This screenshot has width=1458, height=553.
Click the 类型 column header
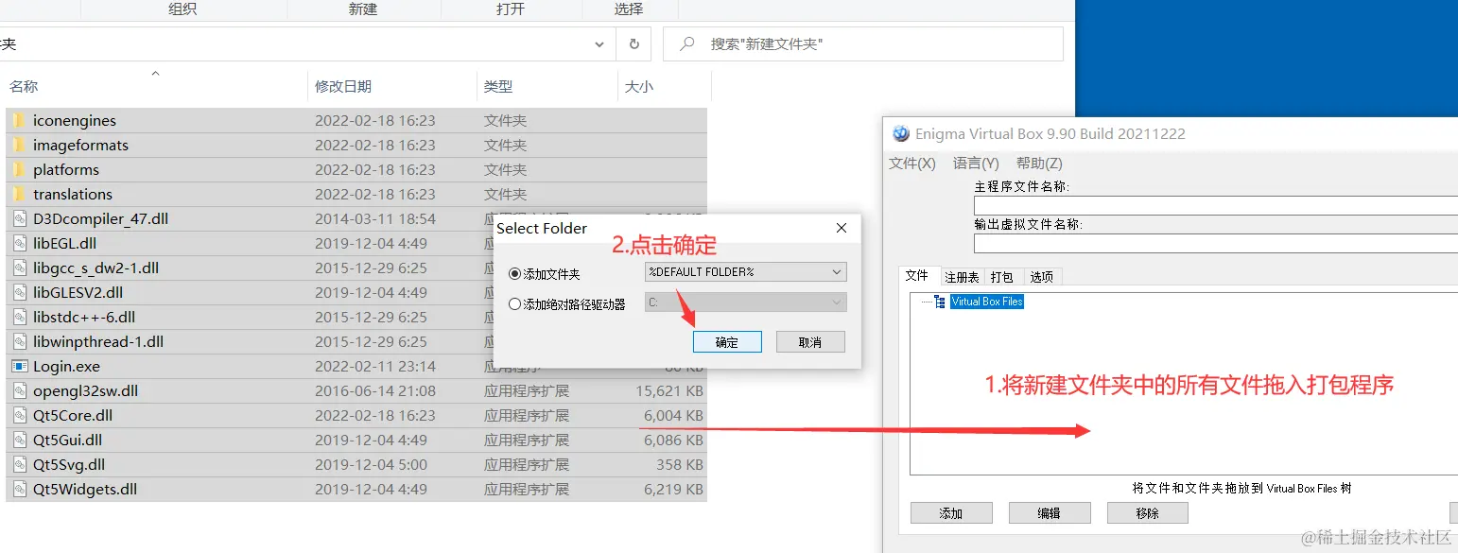click(498, 86)
